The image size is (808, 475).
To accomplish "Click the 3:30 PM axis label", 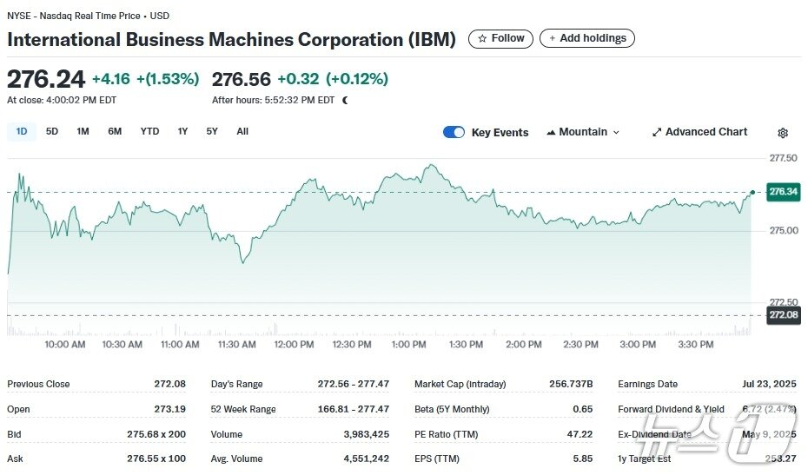I will 696,345.
